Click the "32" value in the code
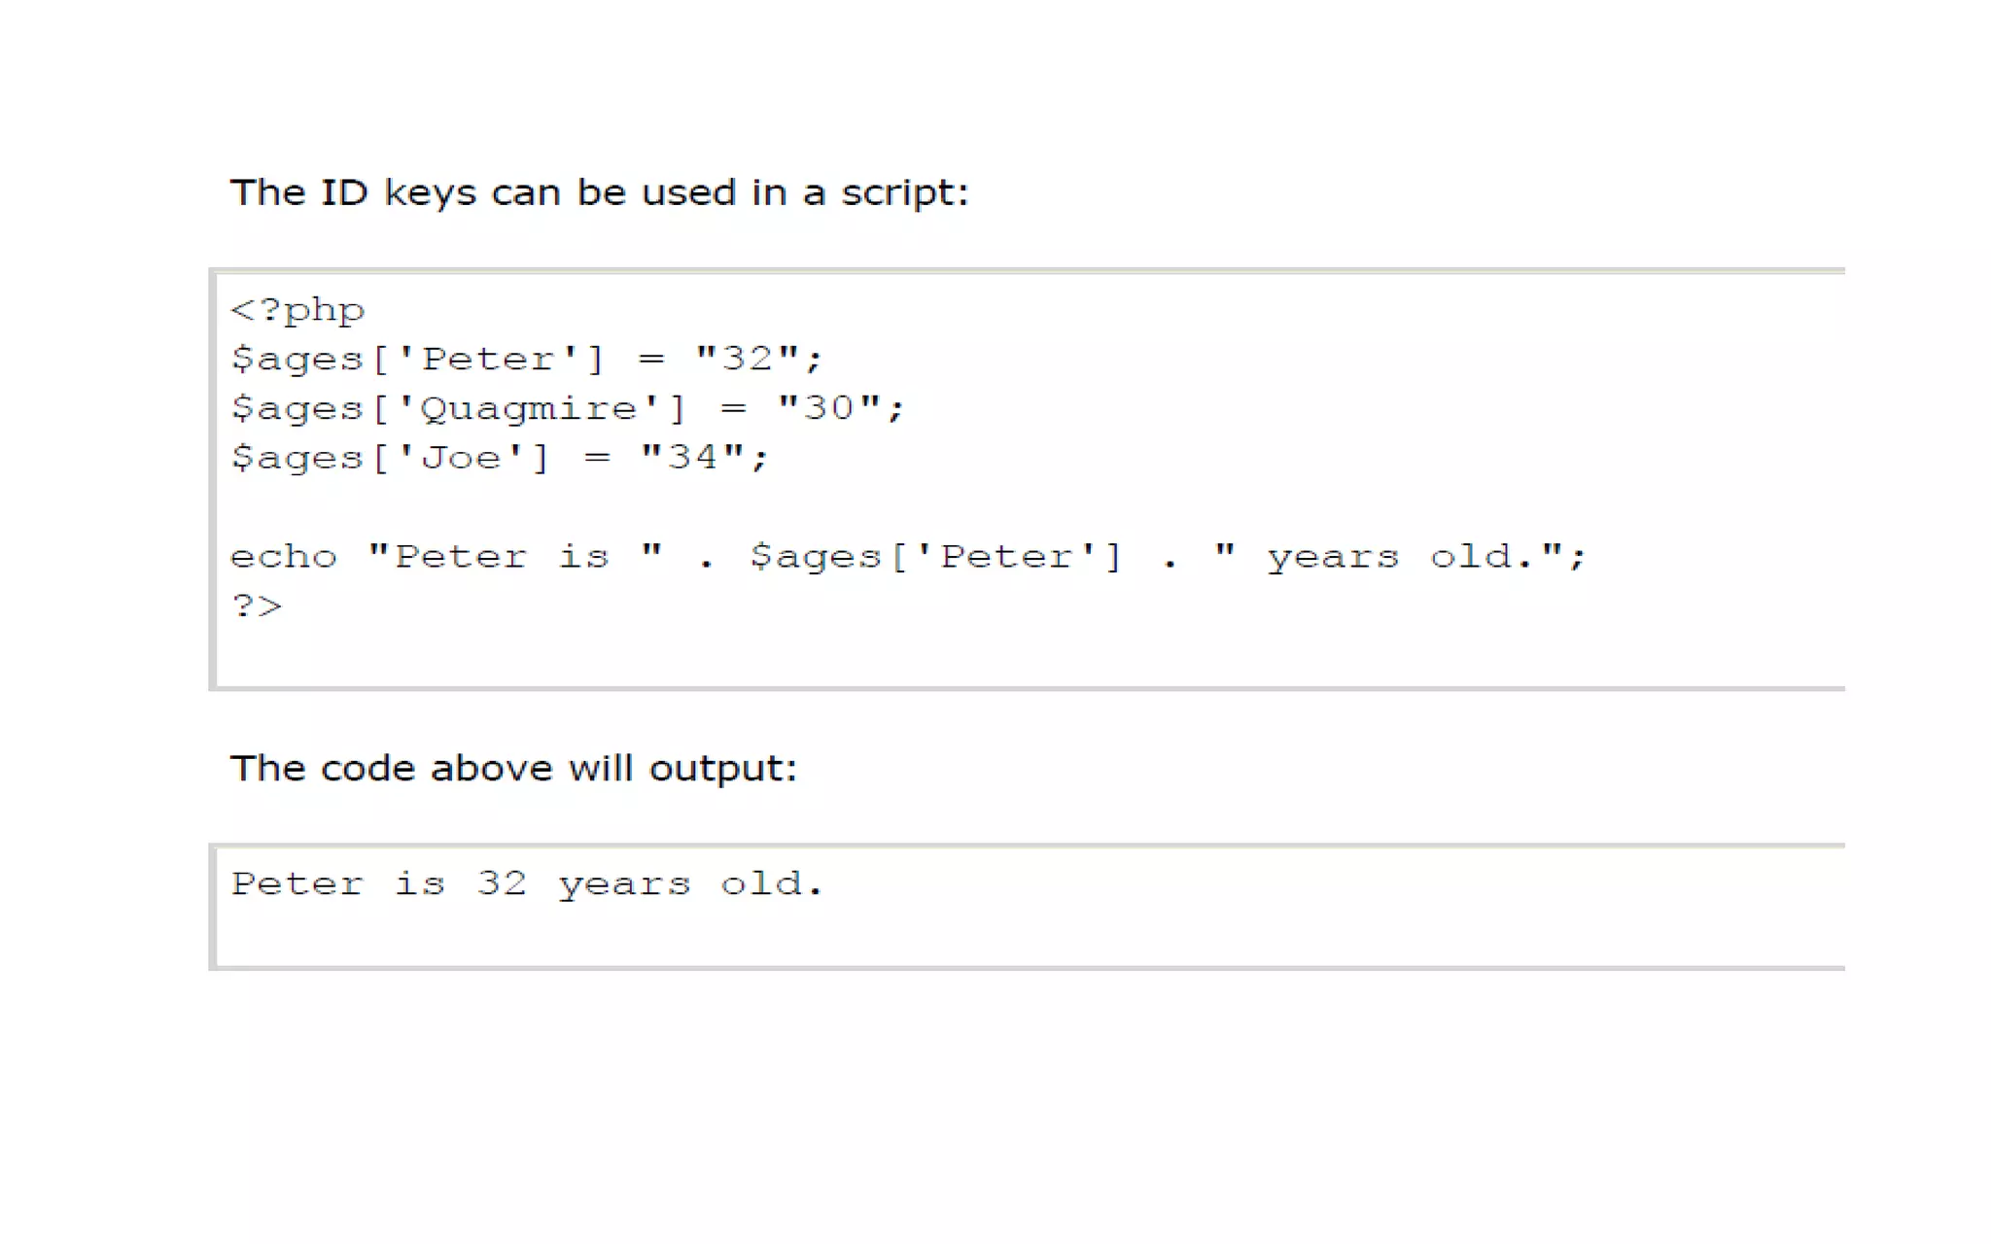 click(747, 359)
